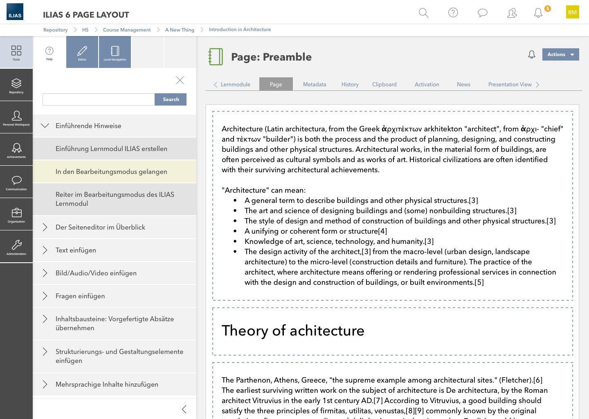589x419 pixels.
Task: Go to Course Management breadcrumb
Action: 126,30
